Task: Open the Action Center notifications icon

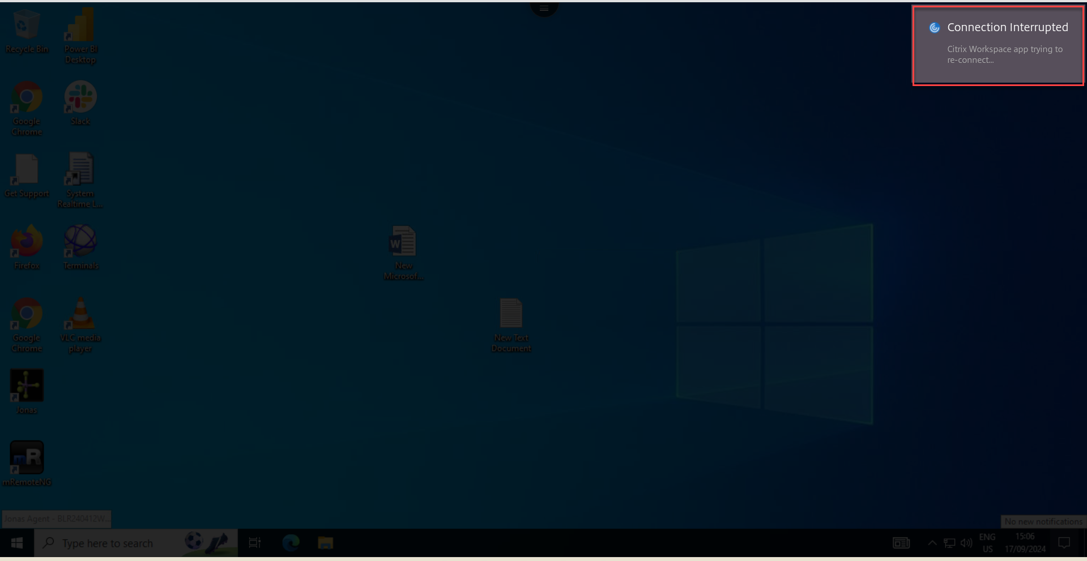Action: coord(1064,543)
